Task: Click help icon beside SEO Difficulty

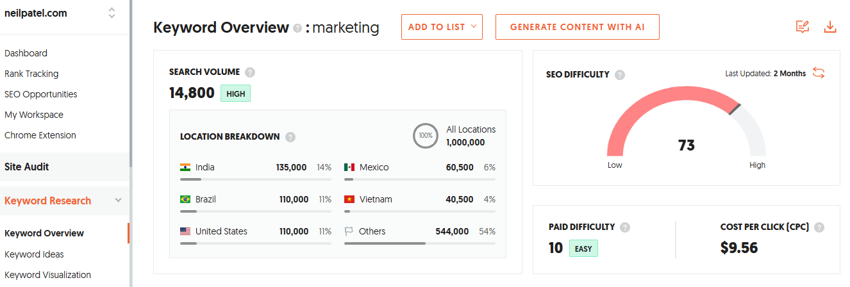Action: click(x=620, y=75)
